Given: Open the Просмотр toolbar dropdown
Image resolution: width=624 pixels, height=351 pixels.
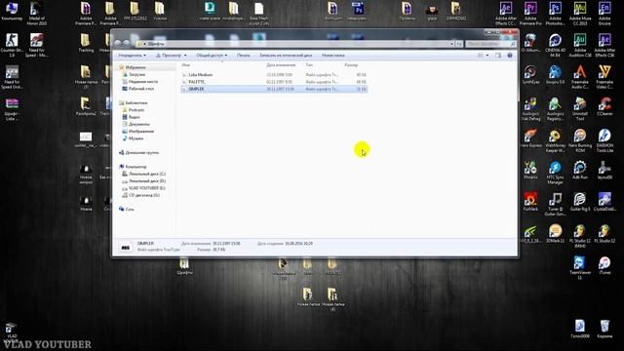Looking at the screenshot, I should [172, 56].
